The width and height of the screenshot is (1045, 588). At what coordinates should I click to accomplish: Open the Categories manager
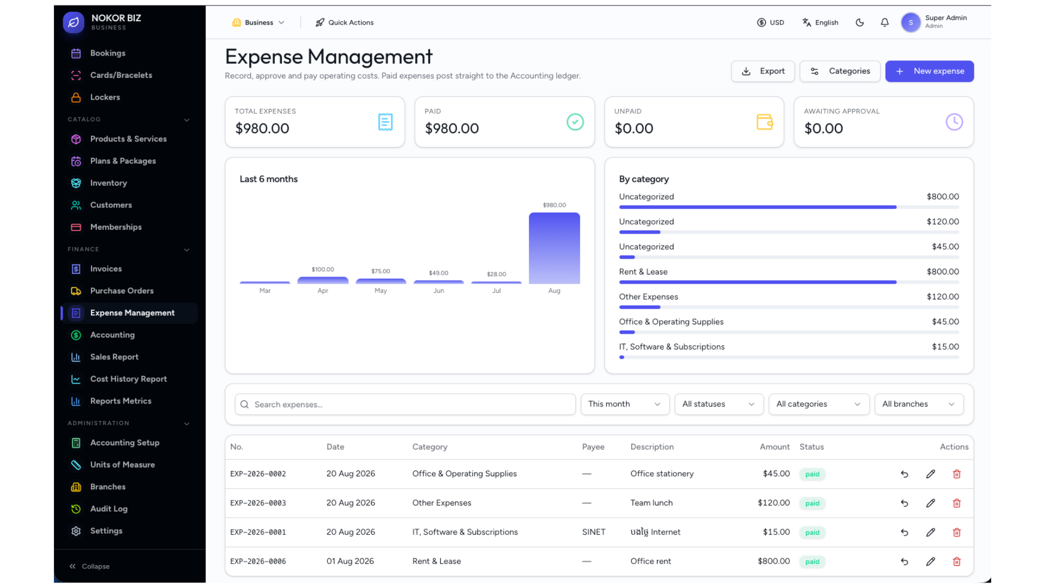tap(840, 71)
